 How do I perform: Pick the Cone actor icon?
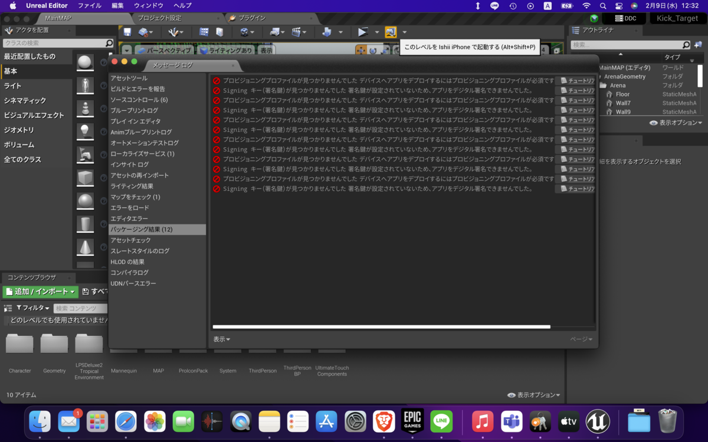[86, 247]
